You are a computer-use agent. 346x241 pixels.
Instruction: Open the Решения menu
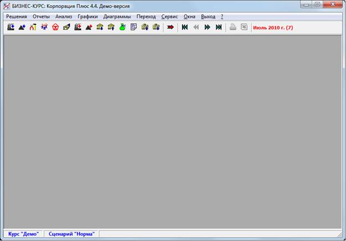[17, 17]
